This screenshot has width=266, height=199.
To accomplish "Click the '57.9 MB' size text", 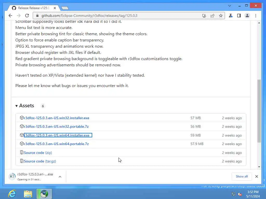I will pyautogui.click(x=197, y=144).
